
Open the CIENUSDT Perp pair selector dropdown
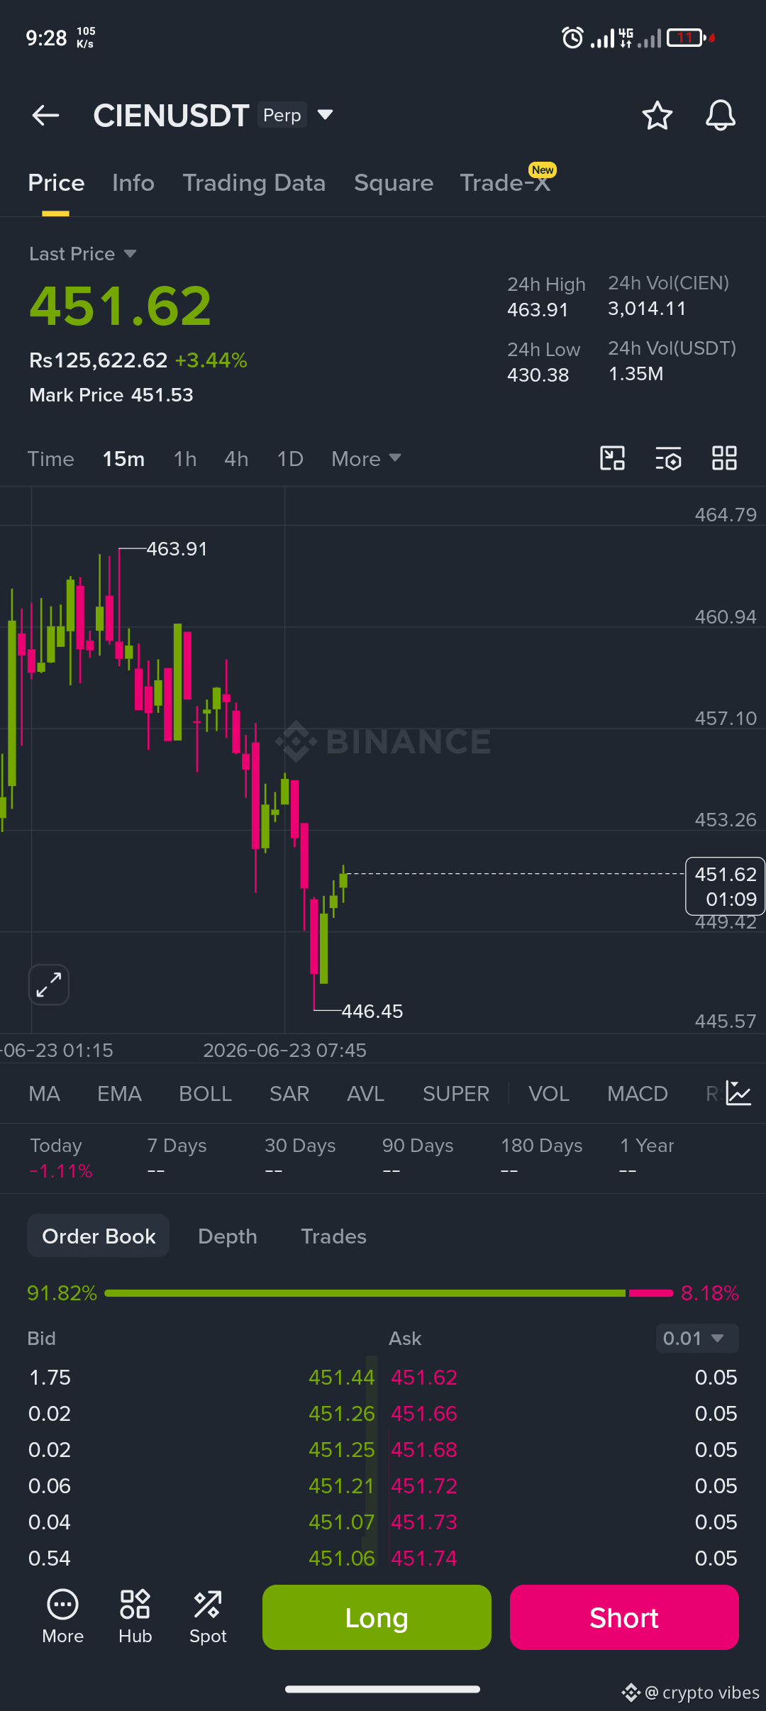[213, 115]
